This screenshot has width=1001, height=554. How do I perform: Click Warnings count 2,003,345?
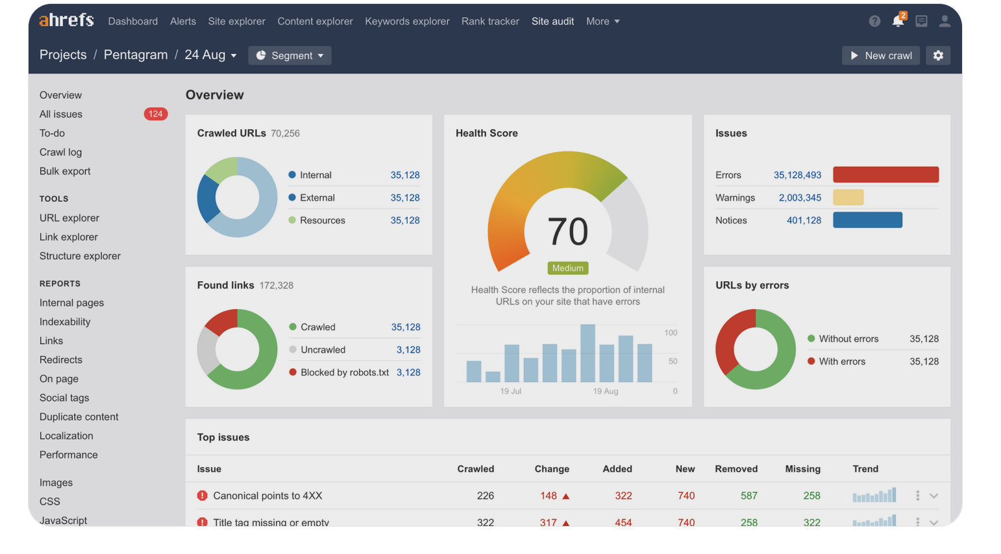[800, 197]
